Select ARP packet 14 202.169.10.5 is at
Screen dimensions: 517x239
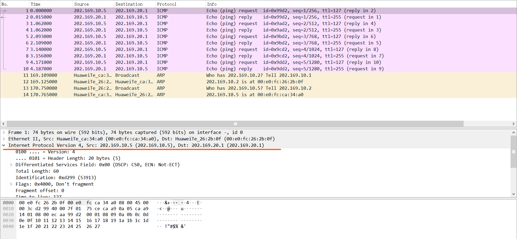tap(258, 95)
